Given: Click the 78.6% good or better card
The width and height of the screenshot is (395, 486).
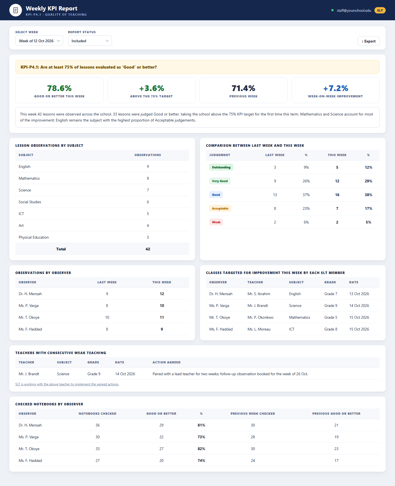Looking at the screenshot, I should (x=60, y=90).
